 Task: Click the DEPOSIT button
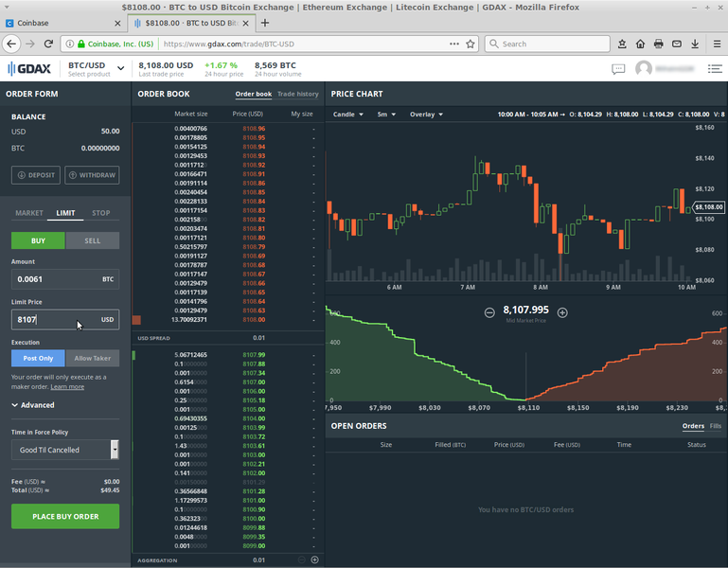tap(36, 175)
